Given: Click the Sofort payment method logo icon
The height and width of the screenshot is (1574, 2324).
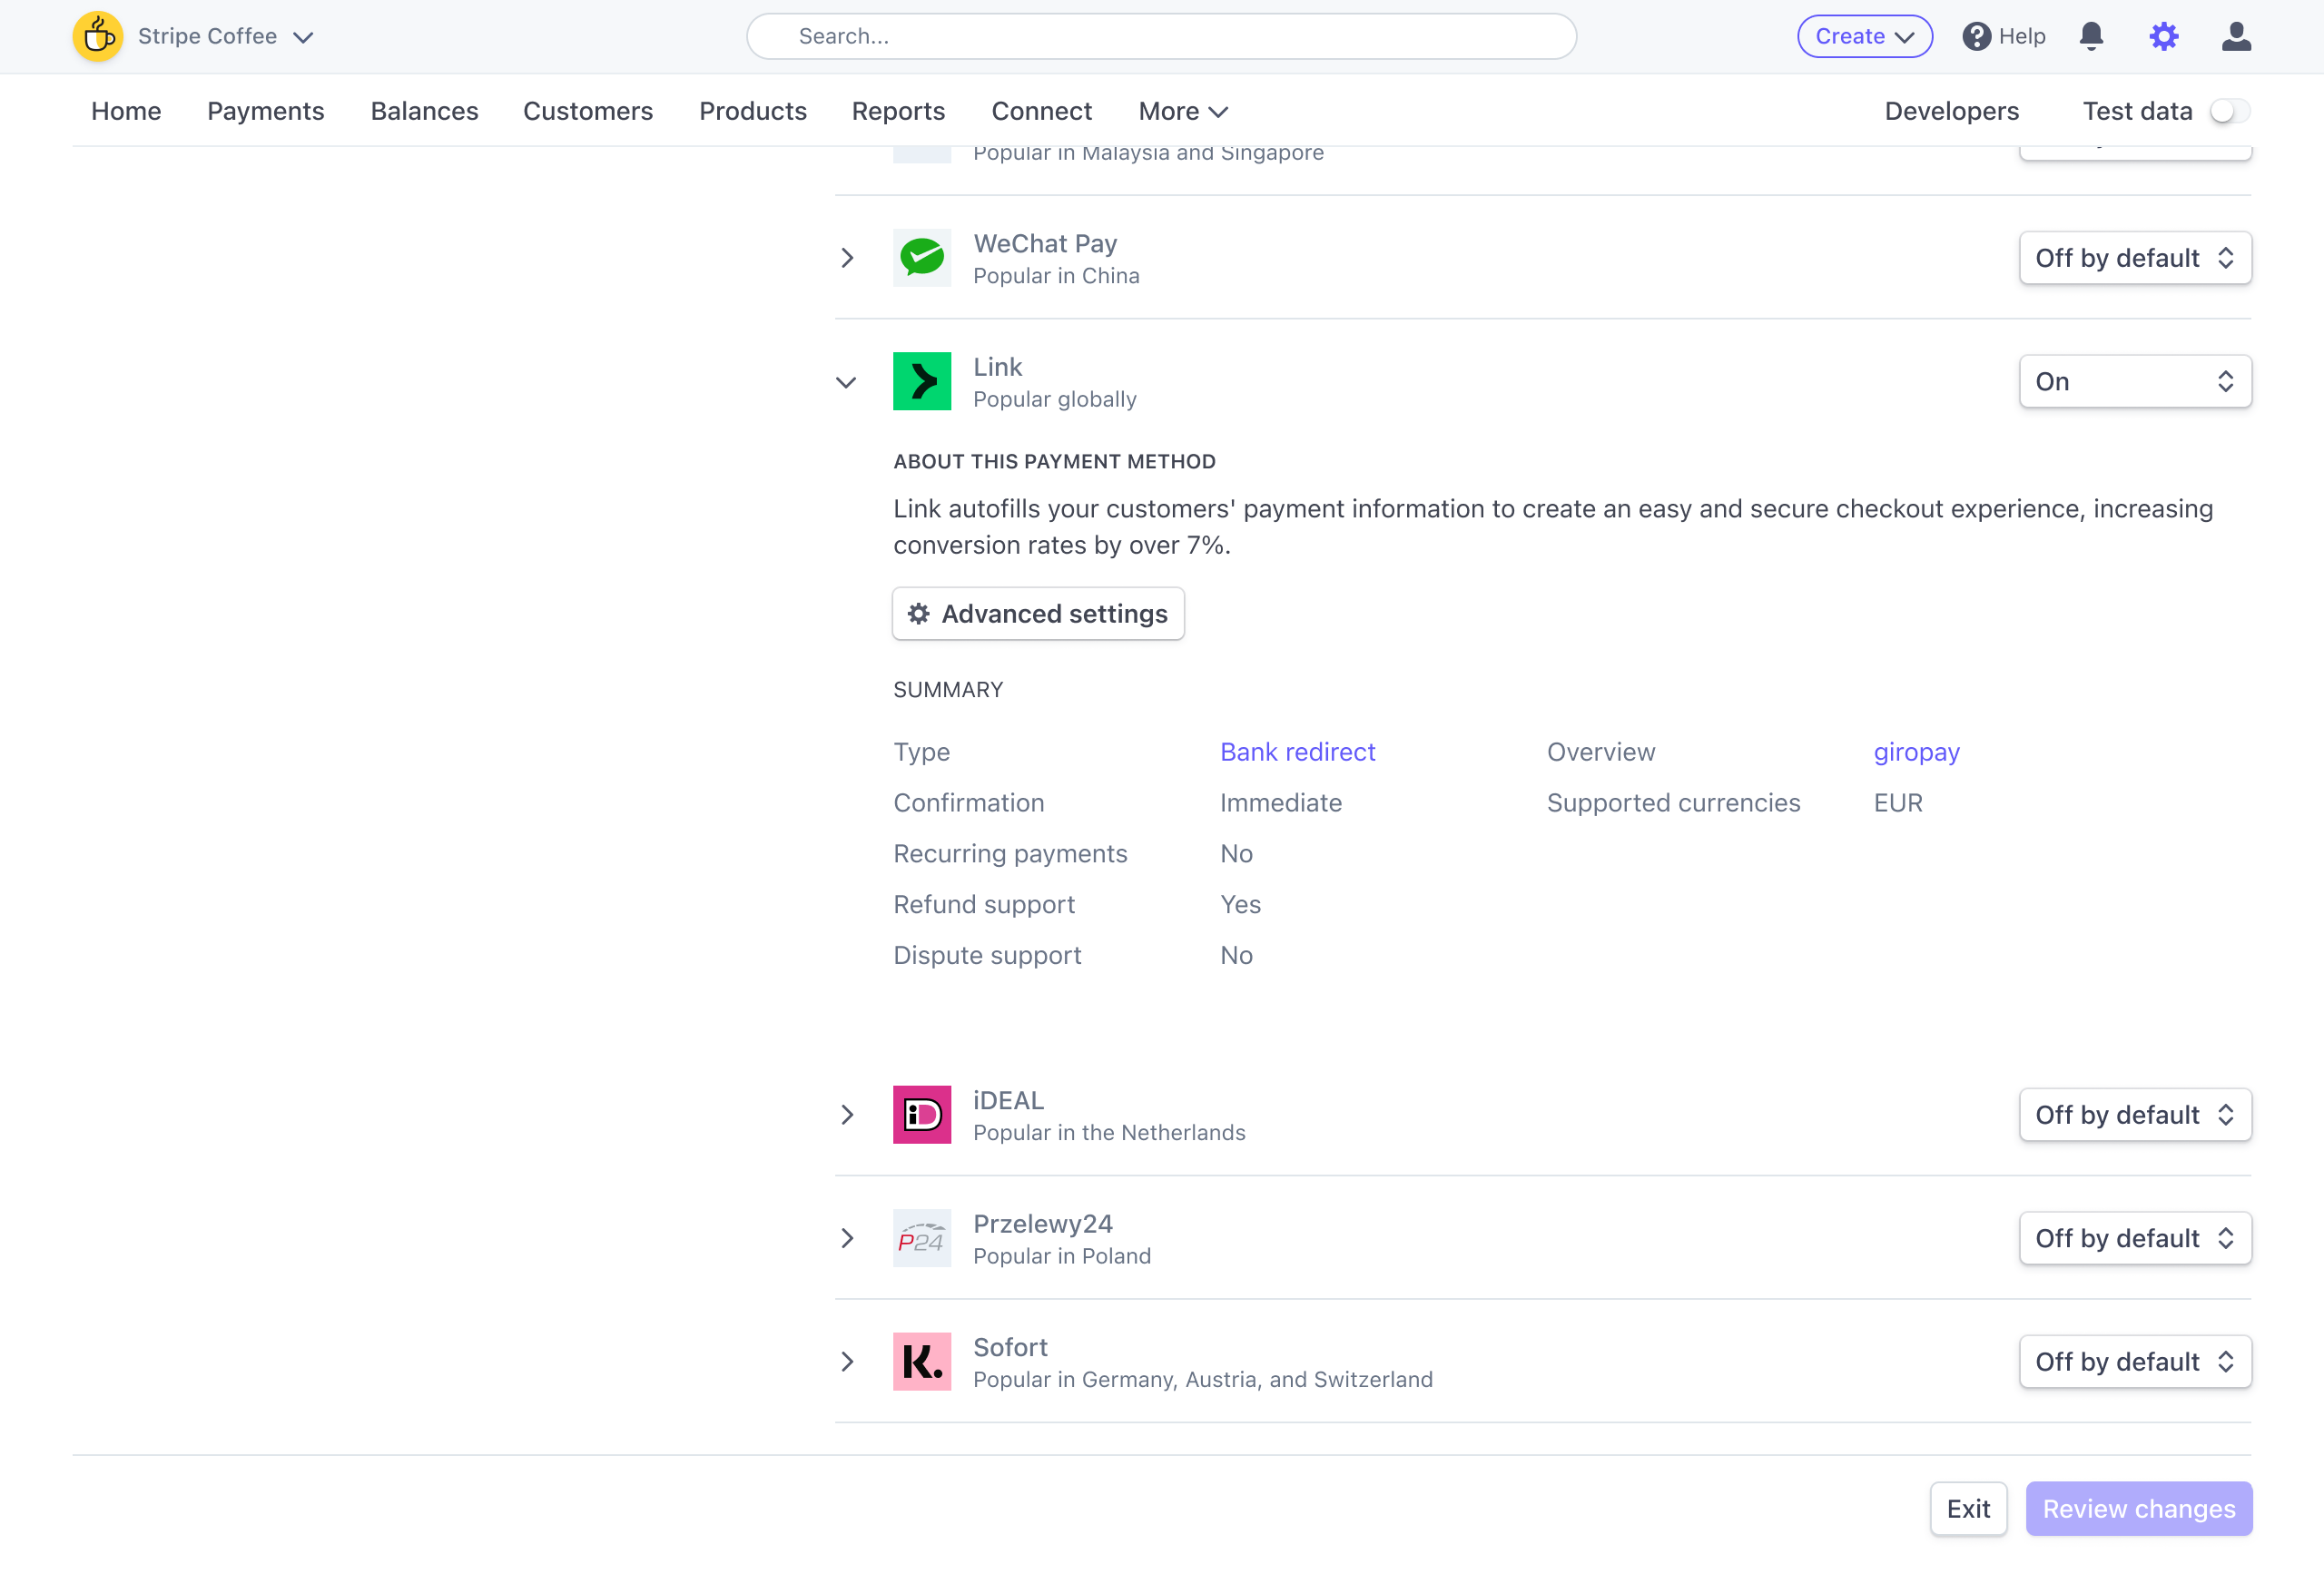Looking at the screenshot, I should 922,1362.
